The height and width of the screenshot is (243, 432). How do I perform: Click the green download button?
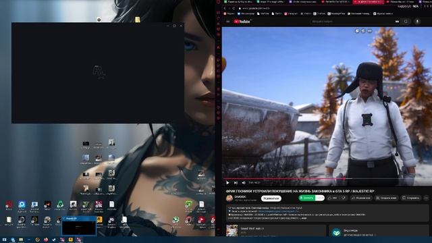coord(306,198)
